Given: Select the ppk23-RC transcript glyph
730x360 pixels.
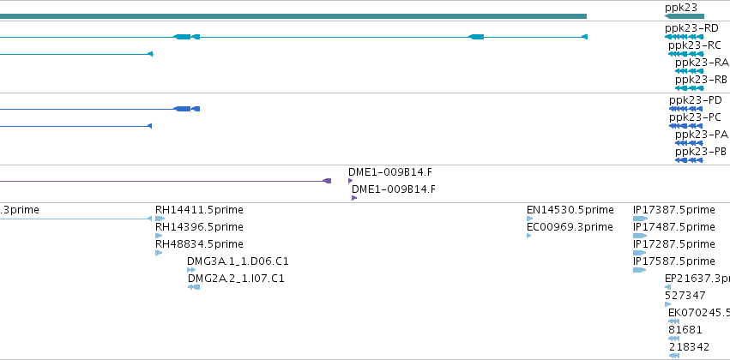Looking at the screenshot, I should pyautogui.click(x=686, y=54).
